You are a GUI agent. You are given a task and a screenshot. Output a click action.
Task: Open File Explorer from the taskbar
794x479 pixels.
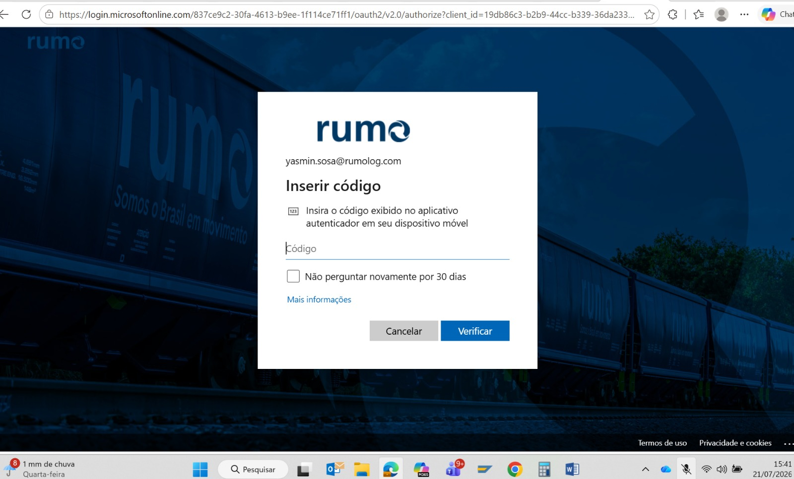click(x=362, y=469)
